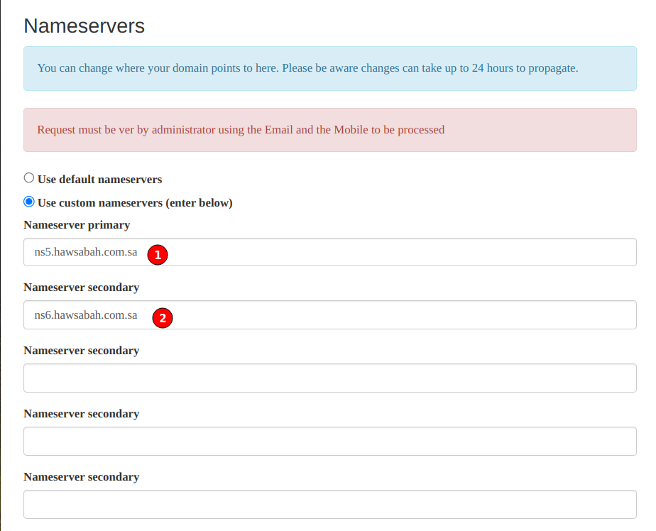Click the "Use custom nameservers (enter below)" label
The image size is (656, 531).
(x=135, y=203)
